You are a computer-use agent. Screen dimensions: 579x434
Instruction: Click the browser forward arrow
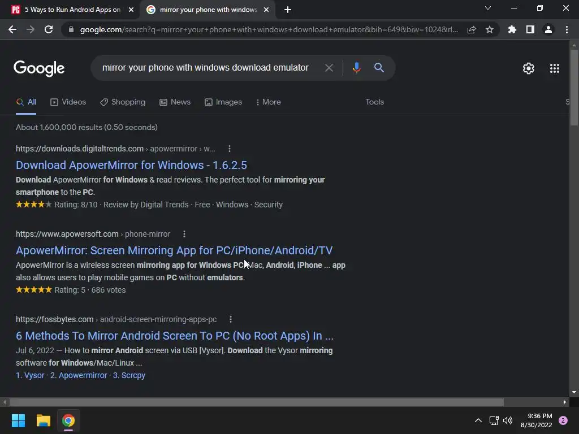pos(31,29)
